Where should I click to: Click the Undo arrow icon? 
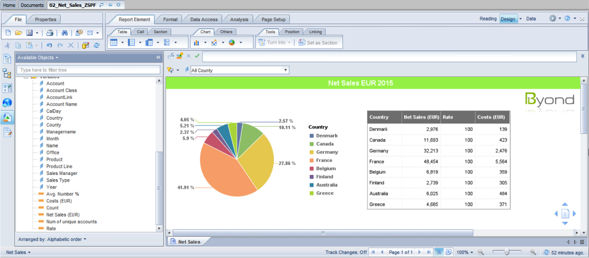[x=49, y=45]
